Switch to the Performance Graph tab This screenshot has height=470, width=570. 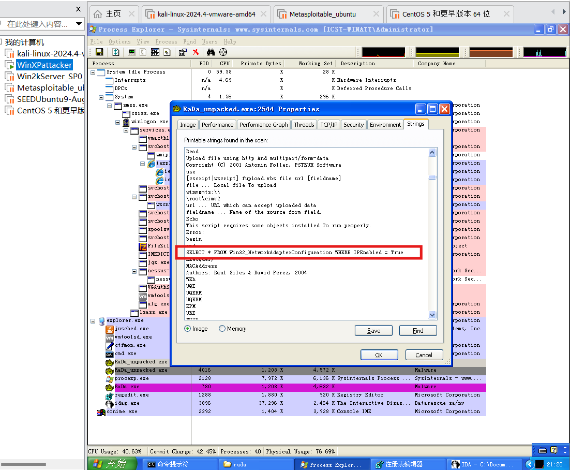264,125
